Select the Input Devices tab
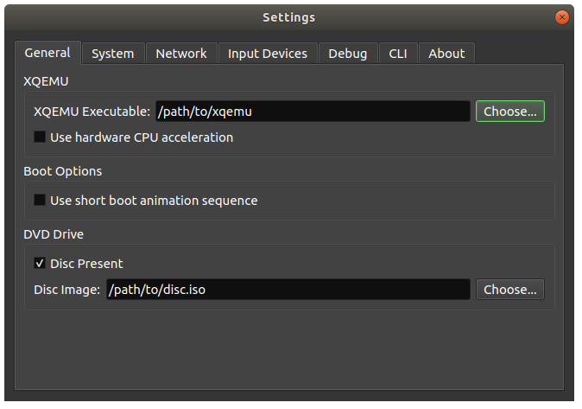This screenshot has height=409, width=582. pyautogui.click(x=268, y=54)
